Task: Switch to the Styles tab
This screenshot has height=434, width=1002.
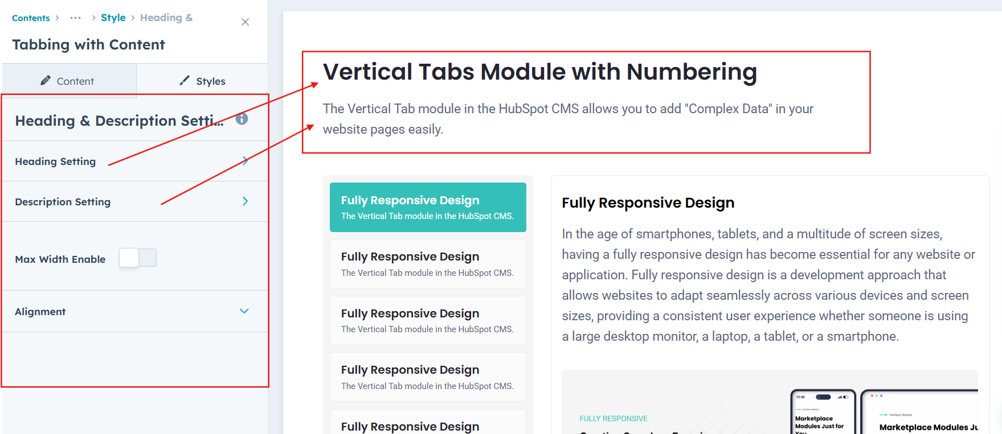Action: pos(202,81)
